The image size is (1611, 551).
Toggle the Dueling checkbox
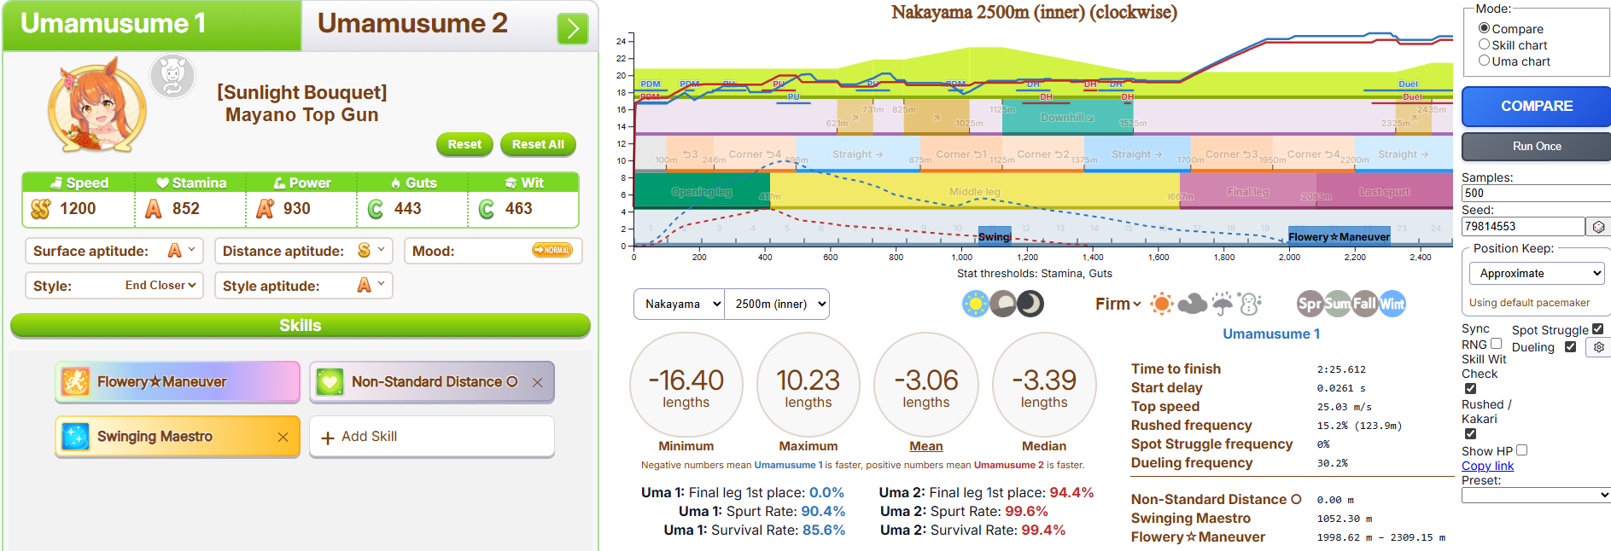pos(1570,346)
